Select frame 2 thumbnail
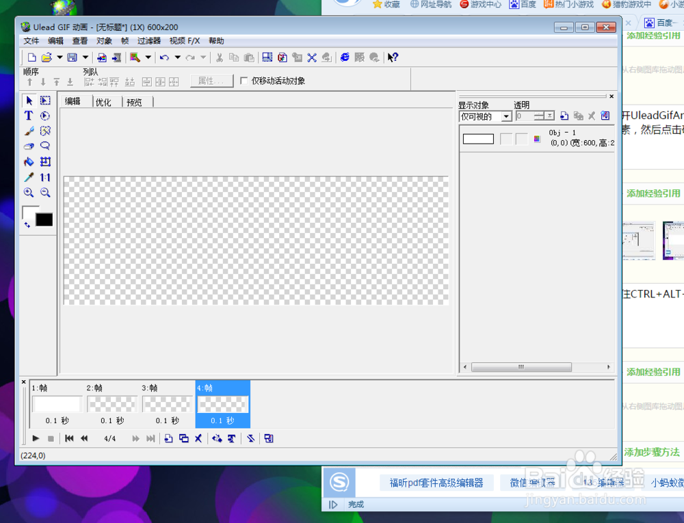This screenshot has width=684, height=523. pyautogui.click(x=112, y=404)
